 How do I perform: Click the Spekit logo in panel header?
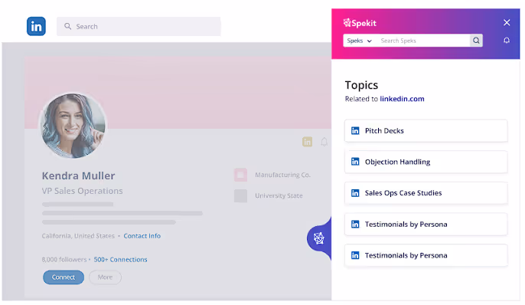(x=360, y=23)
